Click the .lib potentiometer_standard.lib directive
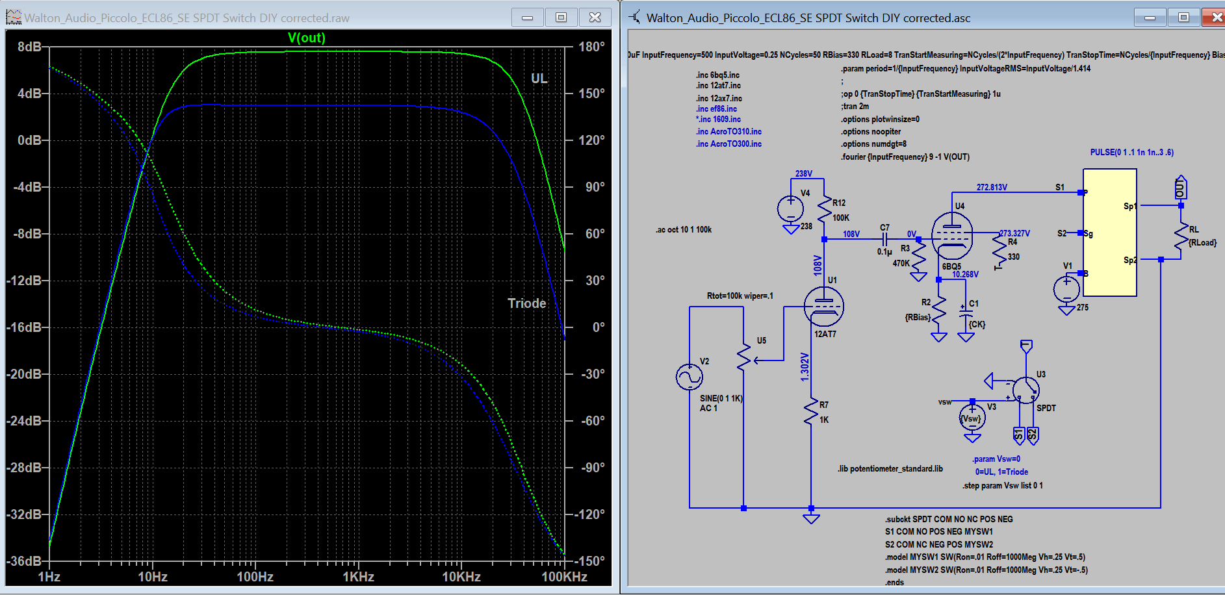This screenshot has width=1225, height=595. (x=890, y=469)
